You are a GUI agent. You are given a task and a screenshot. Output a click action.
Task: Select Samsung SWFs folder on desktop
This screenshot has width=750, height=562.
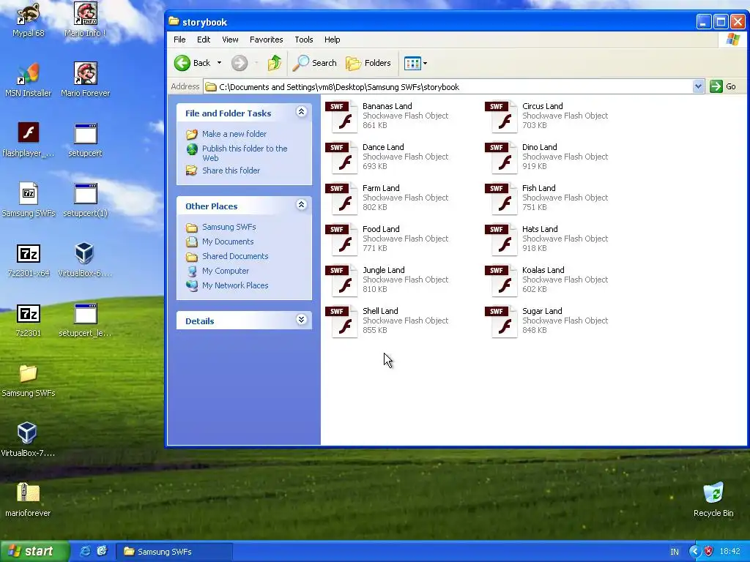[29, 381]
